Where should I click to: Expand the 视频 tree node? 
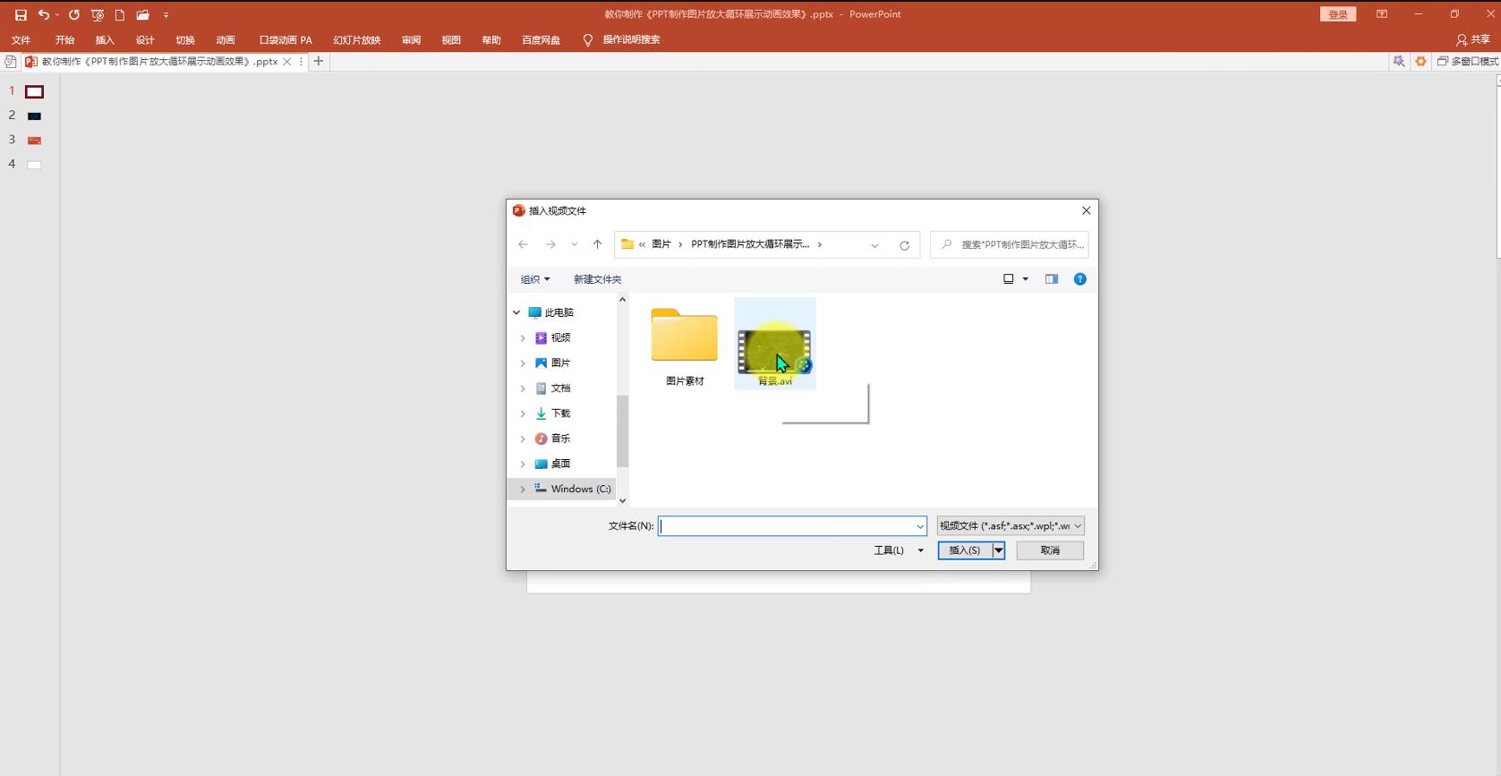[x=523, y=338]
